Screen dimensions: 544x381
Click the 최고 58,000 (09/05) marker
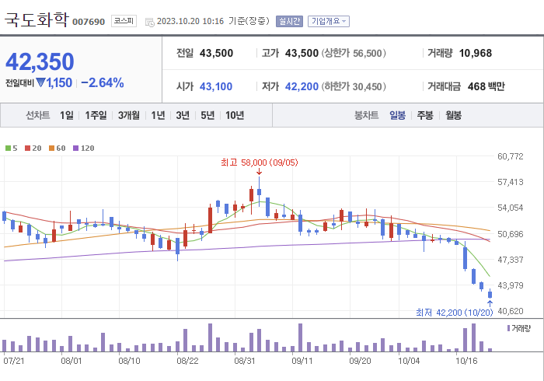coord(259,163)
